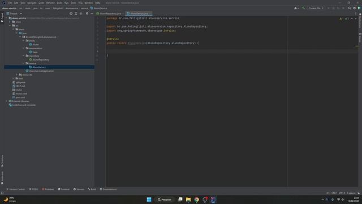Image resolution: width=362 pixels, height=204 pixels.
Task: Click the Run button in the toolbar
Action: [329, 8]
